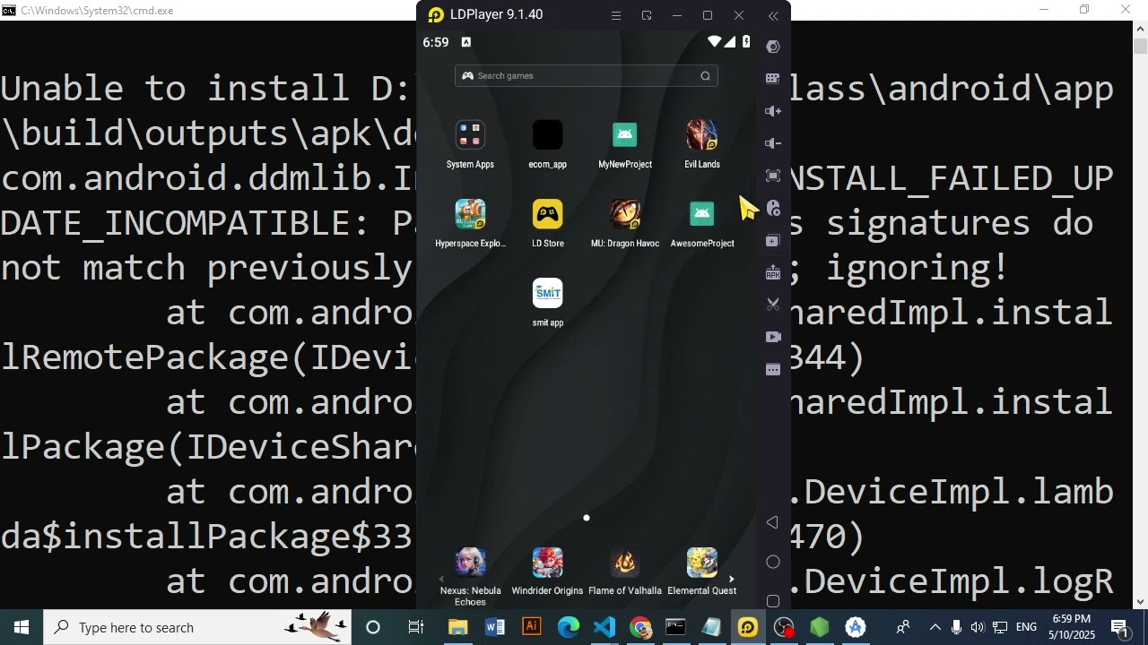Click notification icon in Android status bar

tap(466, 42)
